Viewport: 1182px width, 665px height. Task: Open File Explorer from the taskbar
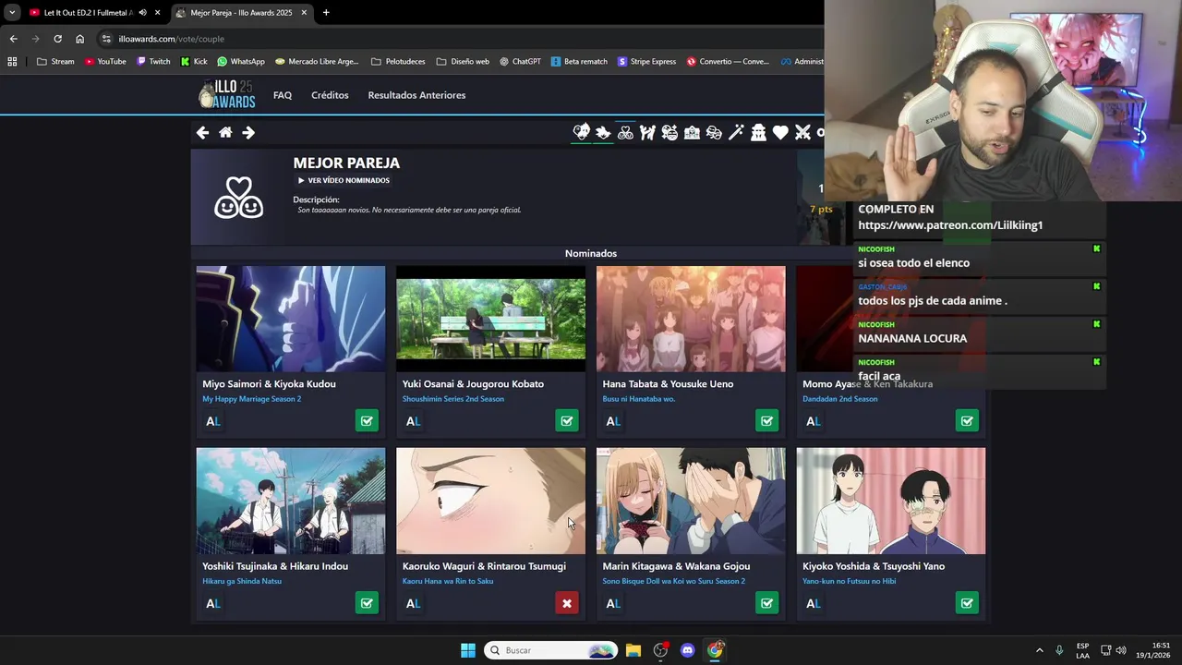[x=633, y=650]
